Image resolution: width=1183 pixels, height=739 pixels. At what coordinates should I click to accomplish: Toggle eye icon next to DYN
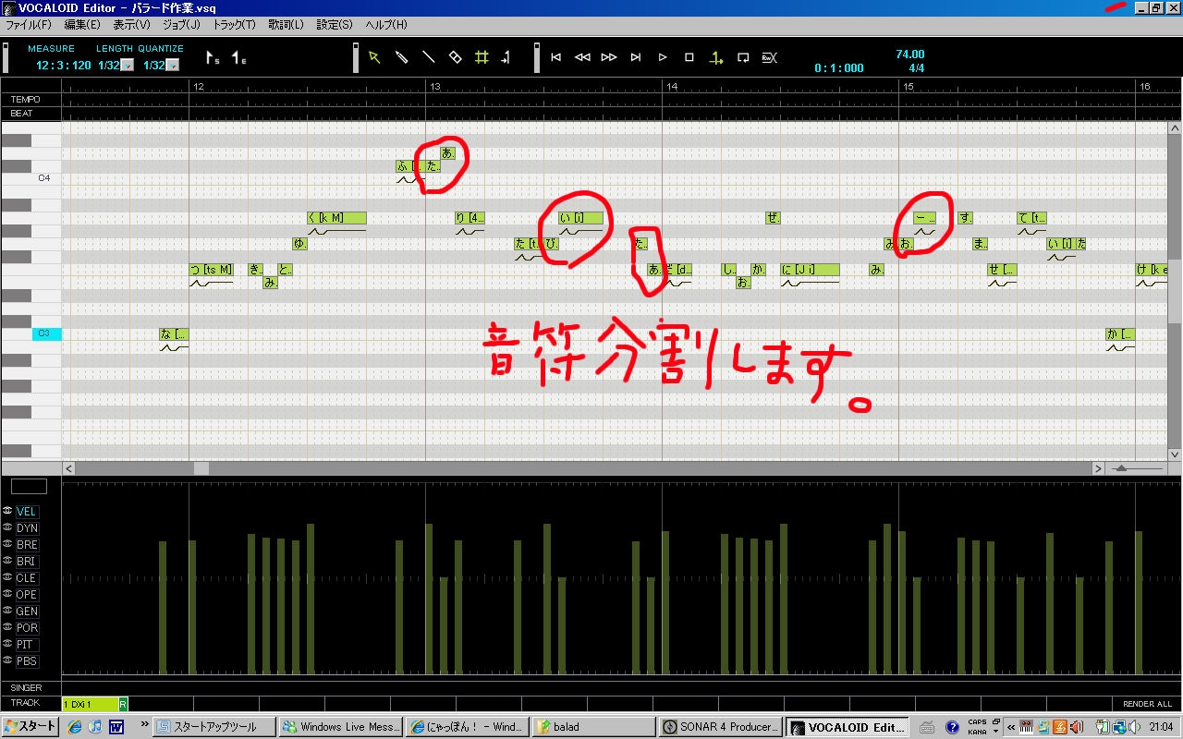click(7, 527)
